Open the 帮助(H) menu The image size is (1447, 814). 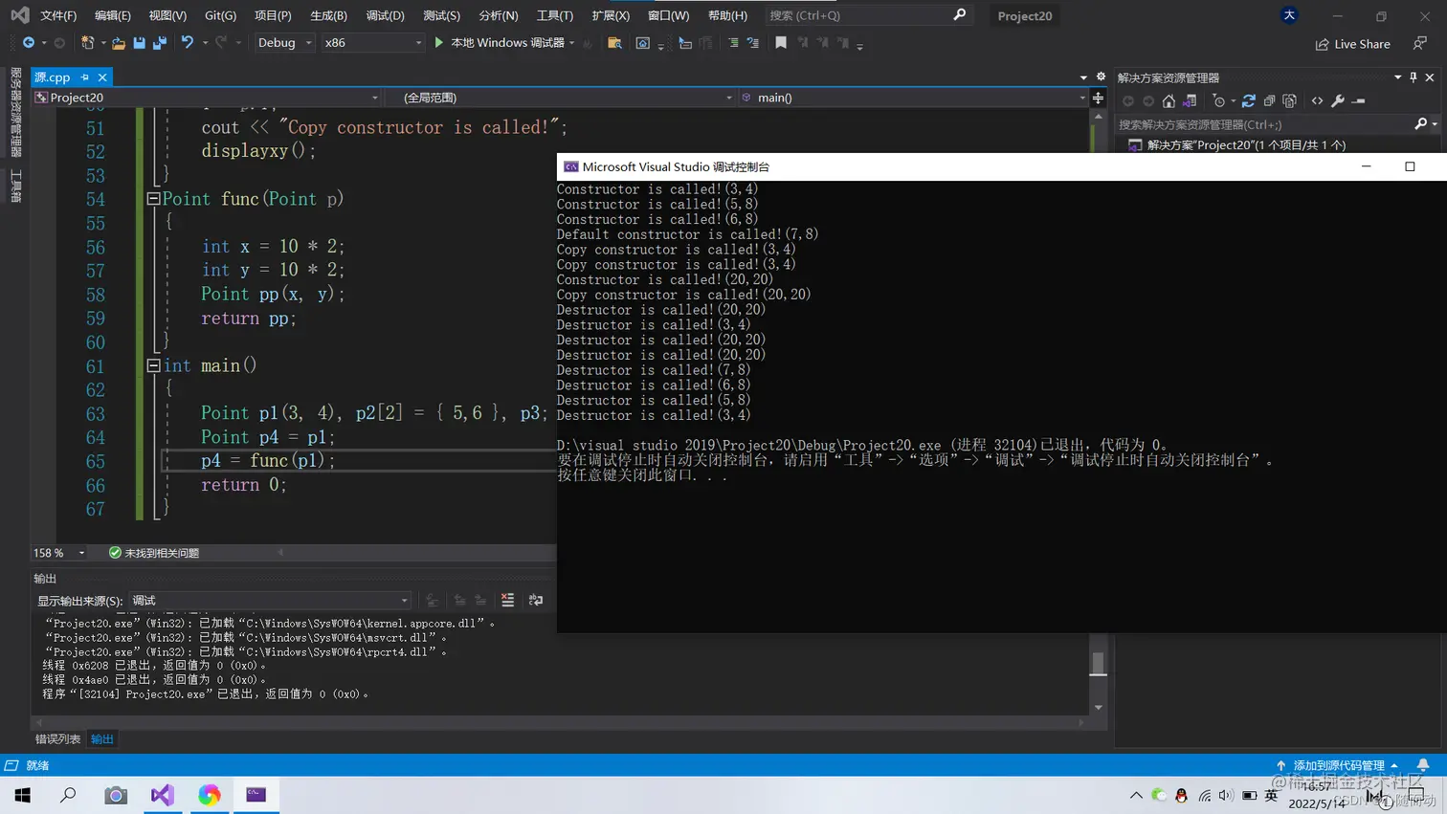click(x=727, y=15)
